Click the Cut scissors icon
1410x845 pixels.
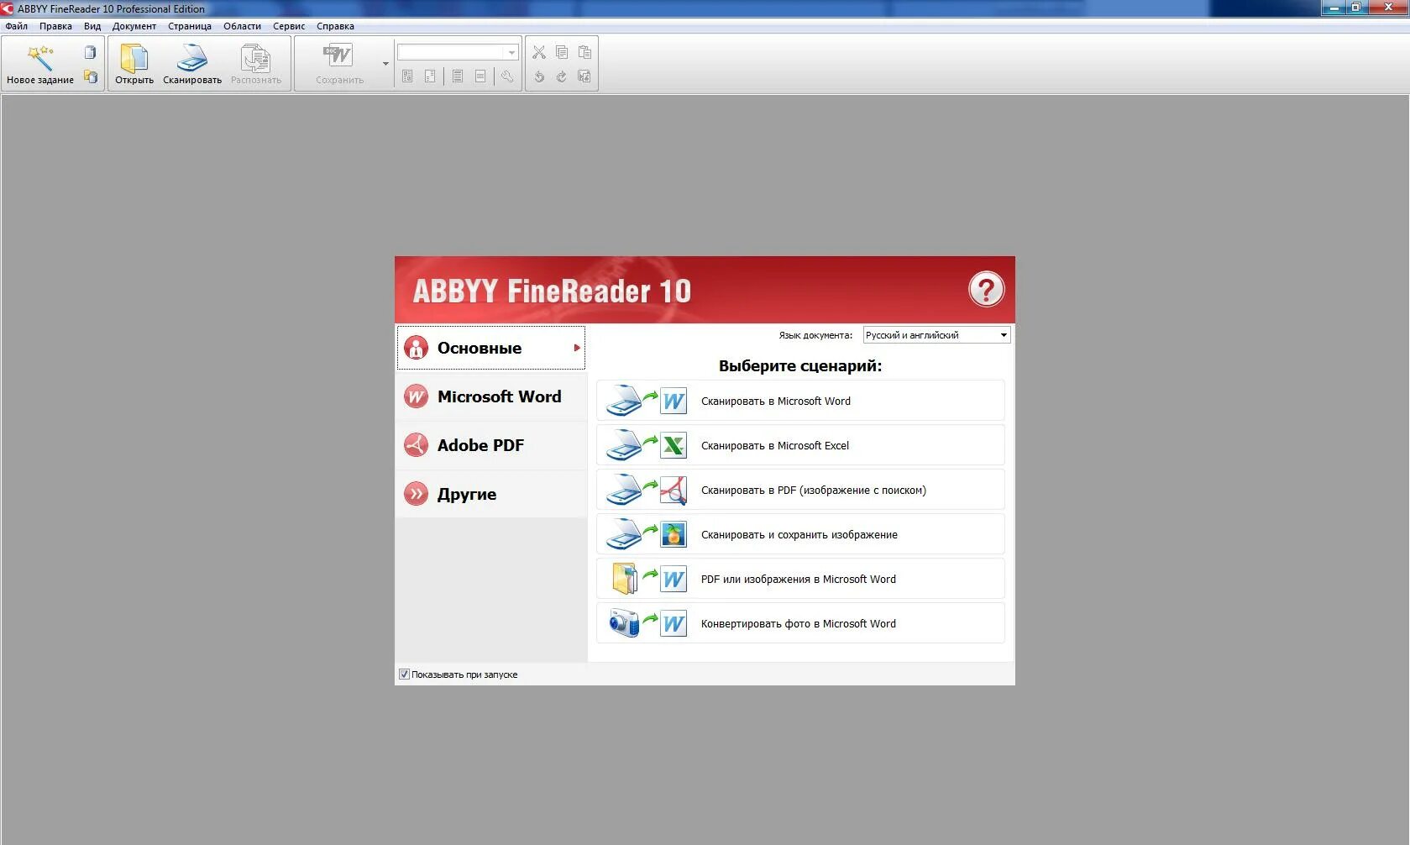[x=539, y=52]
